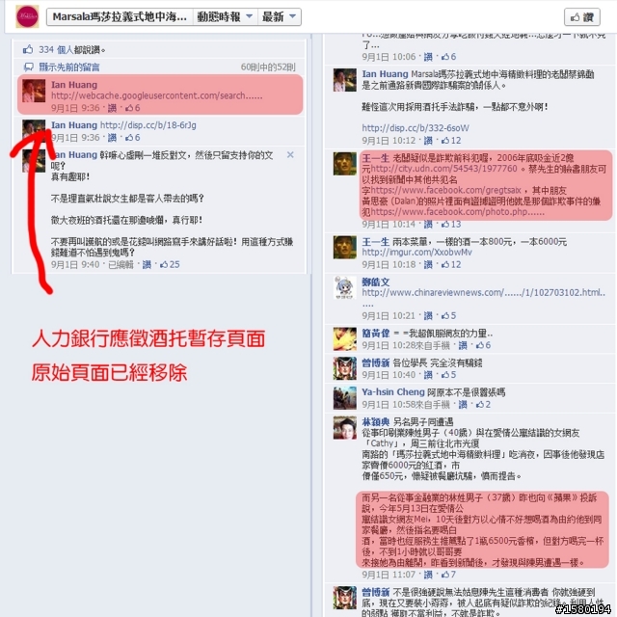The height and width of the screenshot is (617, 617).
Task: Open the 最新 sort dropdown
Action: [280, 17]
